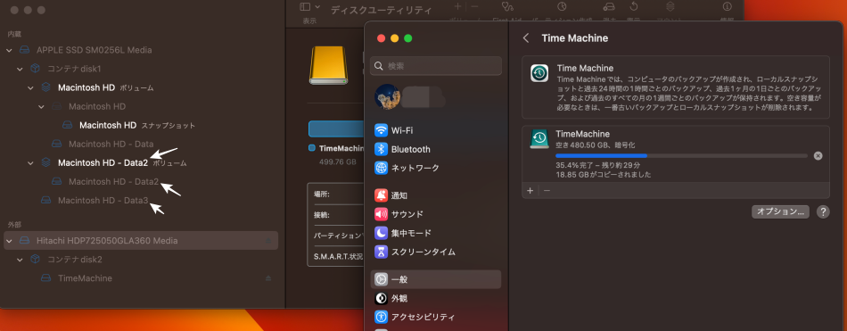
Task: Collapse the Hitachi HDP725050GLA360 Media disk
Action: click(9, 241)
